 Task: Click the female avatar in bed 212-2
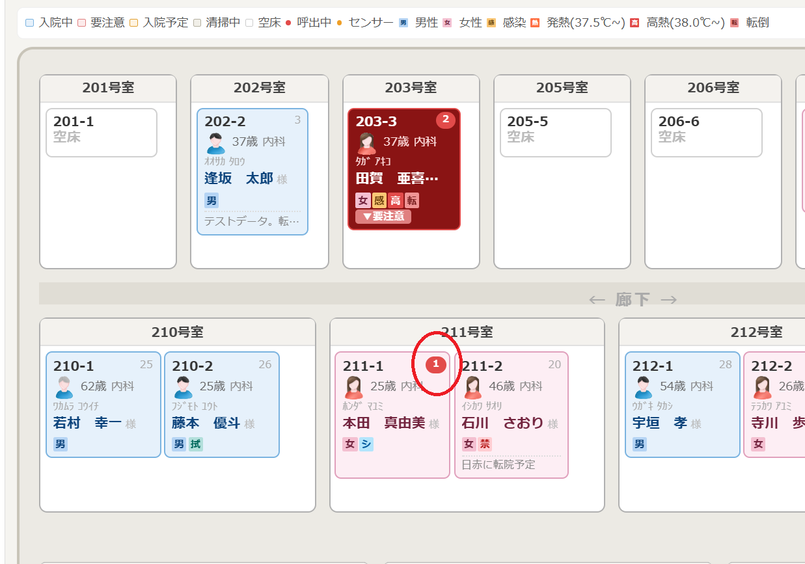pos(762,387)
